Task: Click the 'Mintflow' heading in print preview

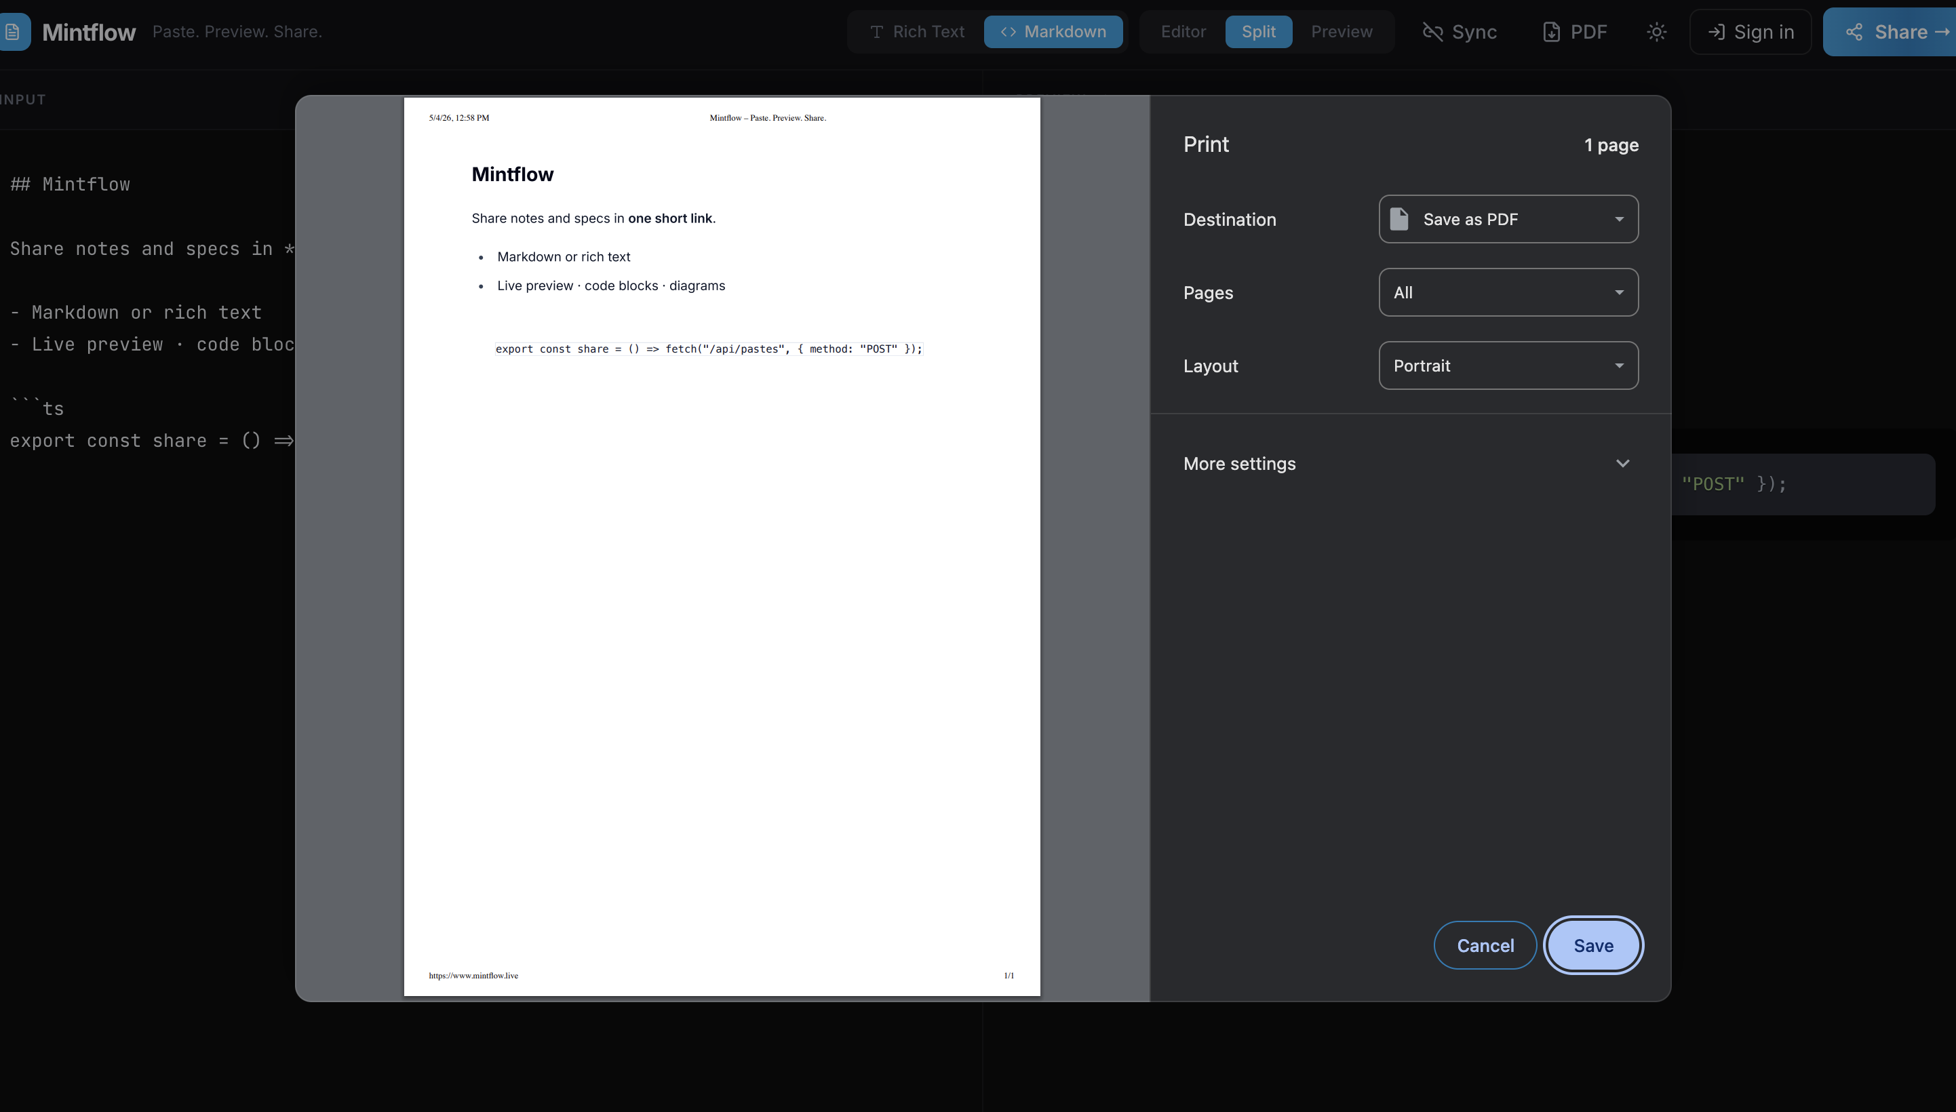Action: click(513, 175)
